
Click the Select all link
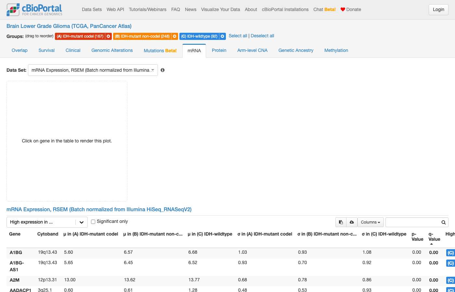click(238, 36)
